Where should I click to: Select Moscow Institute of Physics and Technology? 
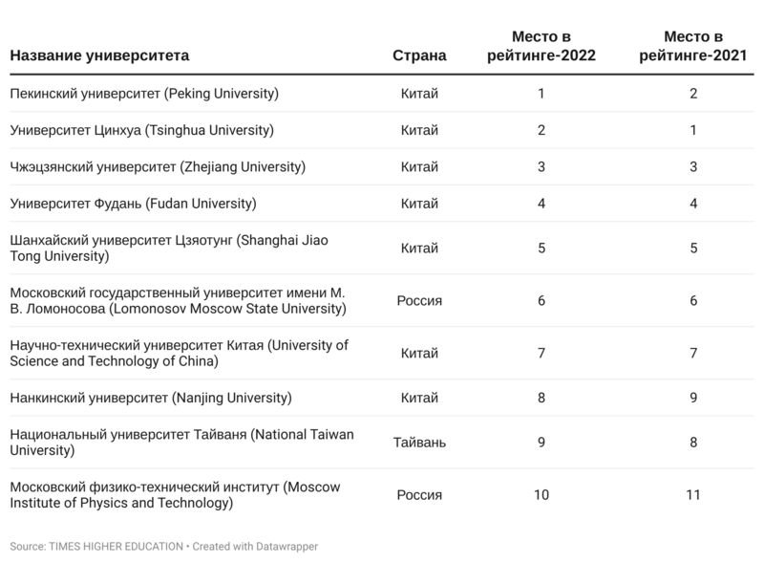coord(175,495)
